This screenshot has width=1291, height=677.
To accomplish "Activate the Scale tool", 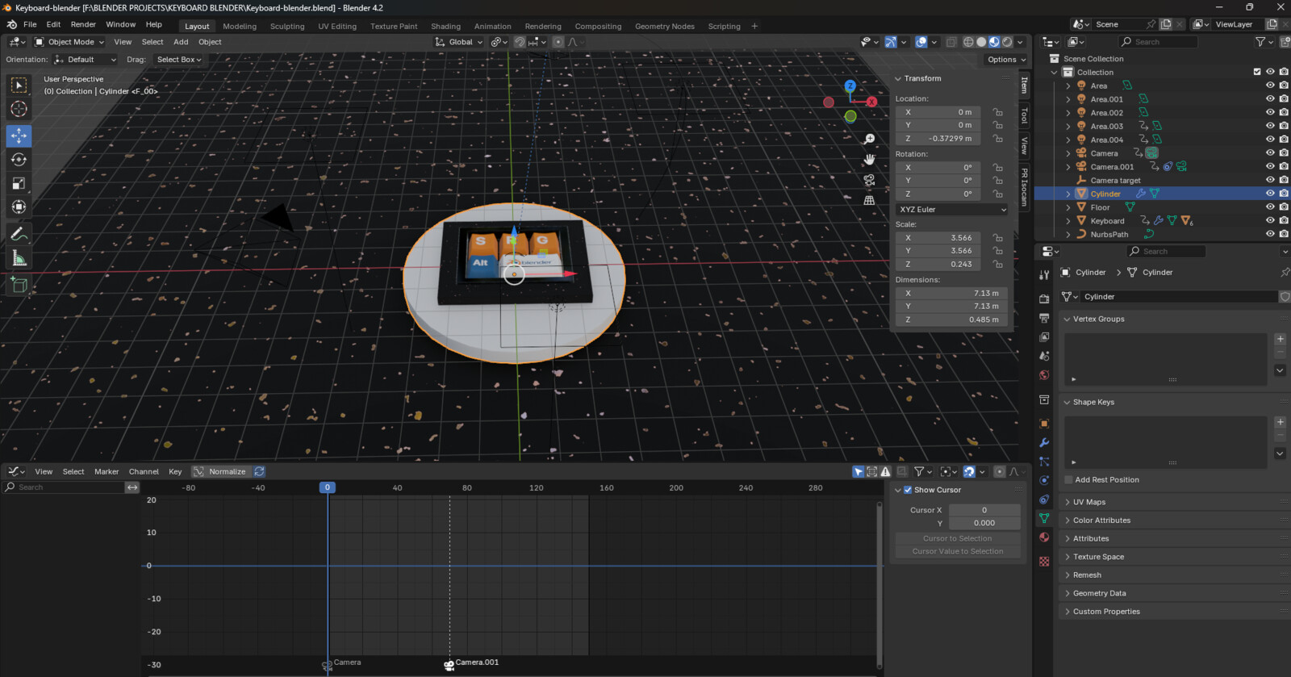I will (x=19, y=183).
